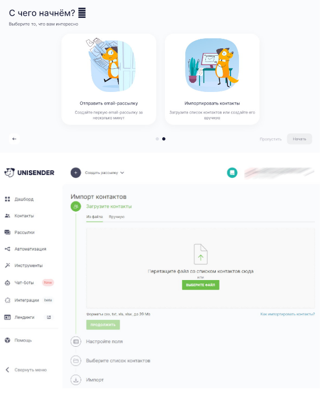
Task: Go to Рассылки envelope icon
Action: click(7, 232)
